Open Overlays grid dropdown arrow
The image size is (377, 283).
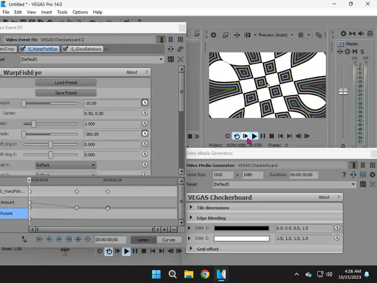(309, 35)
